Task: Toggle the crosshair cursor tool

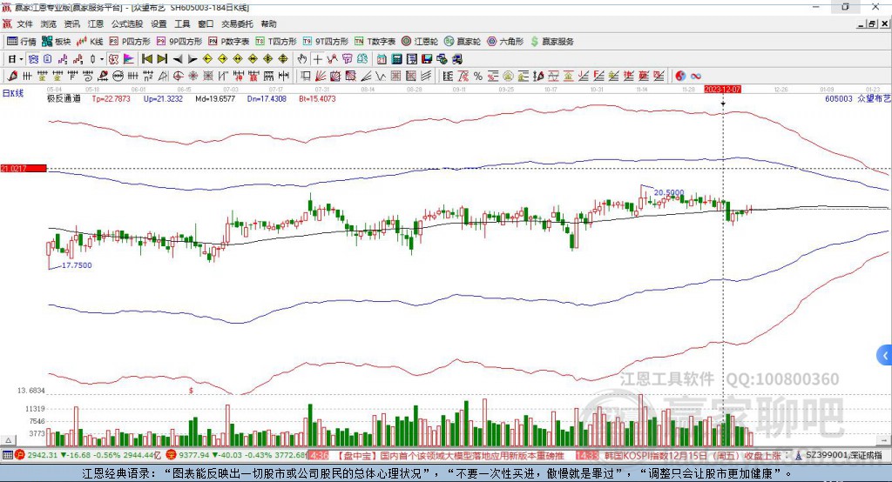Action: [317, 59]
